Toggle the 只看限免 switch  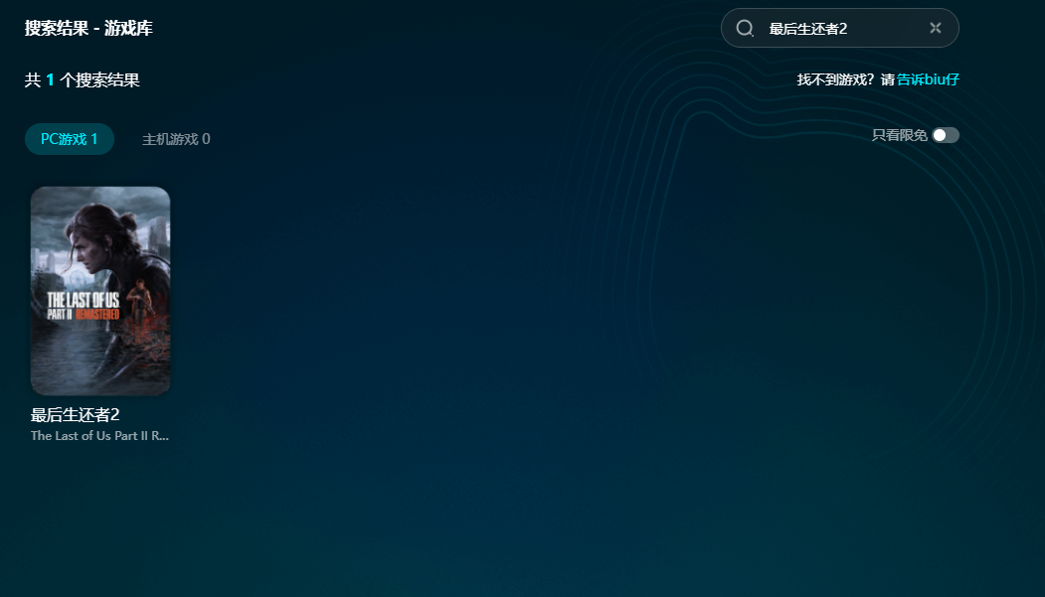click(x=946, y=135)
